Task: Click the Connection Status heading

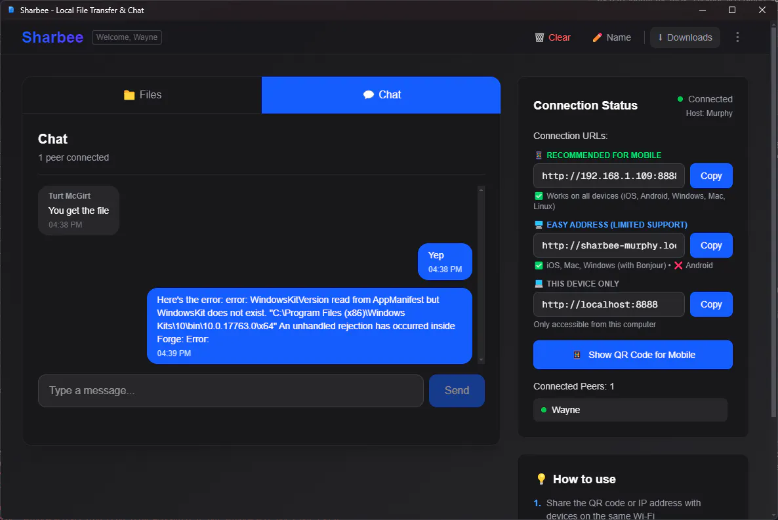Action: pyautogui.click(x=586, y=106)
